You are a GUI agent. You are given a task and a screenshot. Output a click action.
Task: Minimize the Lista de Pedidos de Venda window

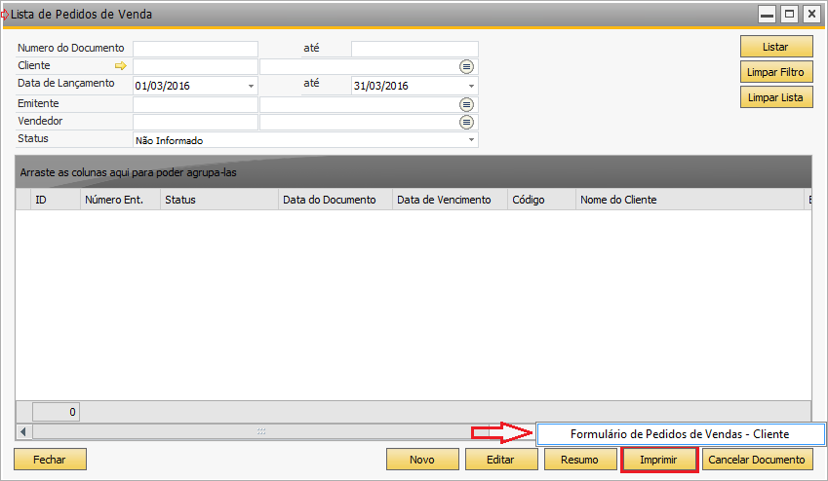(x=767, y=15)
